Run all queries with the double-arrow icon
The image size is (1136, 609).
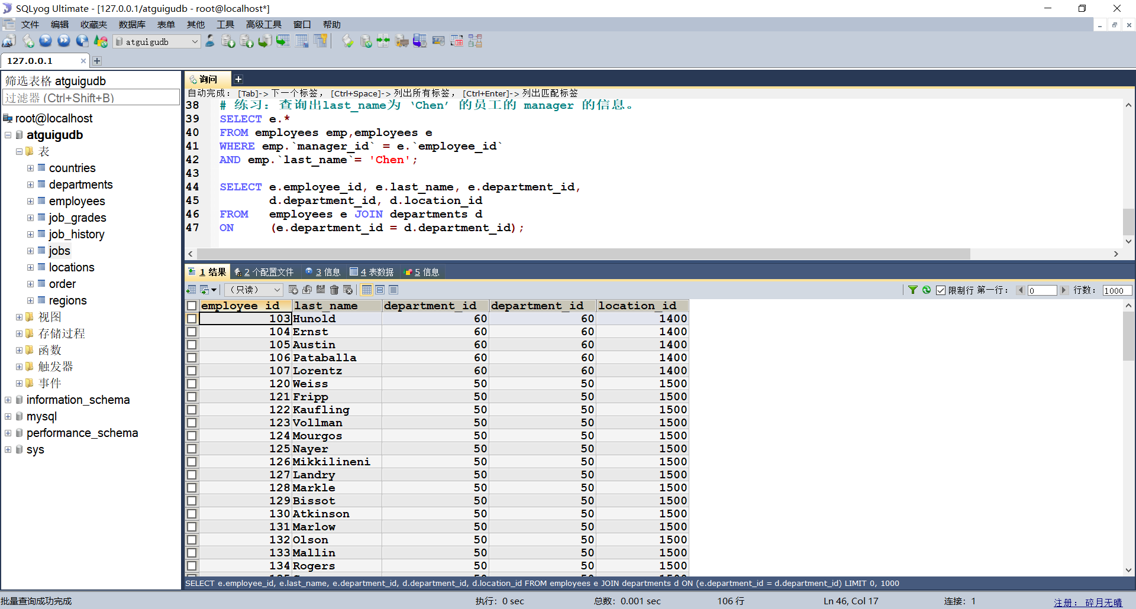[64, 41]
